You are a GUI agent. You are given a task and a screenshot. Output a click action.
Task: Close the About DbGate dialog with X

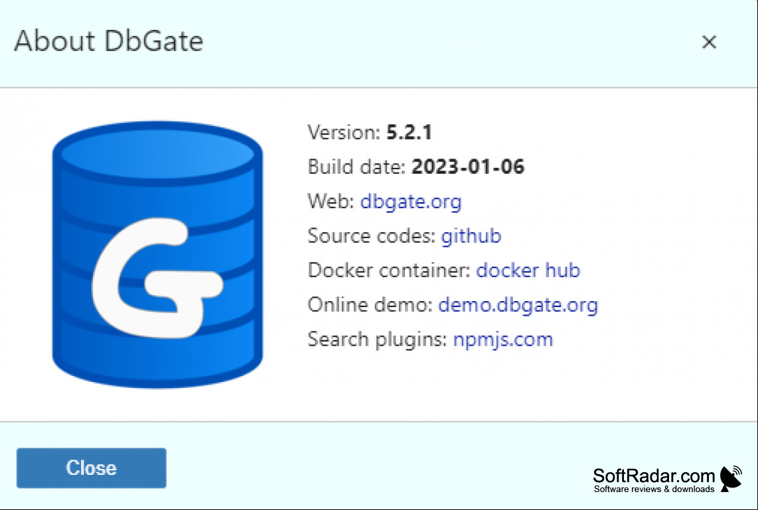[x=709, y=42]
